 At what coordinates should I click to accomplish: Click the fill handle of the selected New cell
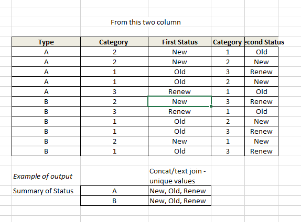[211, 107]
